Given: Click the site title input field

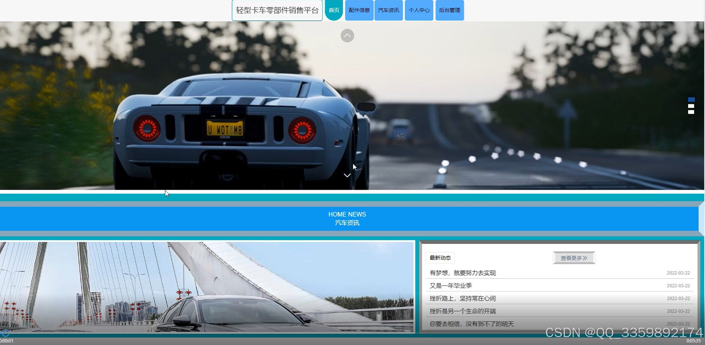Looking at the screenshot, I should [277, 10].
